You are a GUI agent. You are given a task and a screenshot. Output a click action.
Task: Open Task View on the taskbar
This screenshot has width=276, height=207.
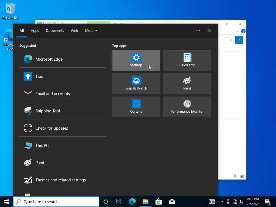pos(119,202)
